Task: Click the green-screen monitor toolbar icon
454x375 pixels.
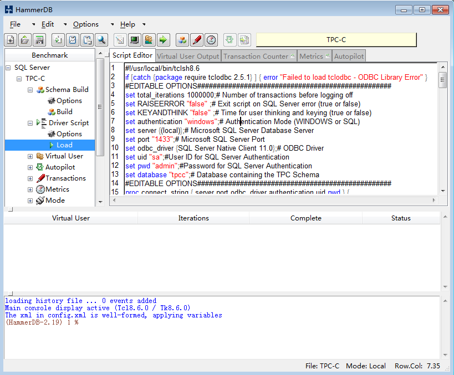Action: [134, 40]
